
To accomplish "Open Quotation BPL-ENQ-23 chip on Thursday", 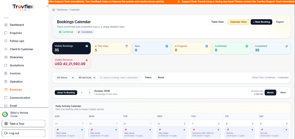I will tap(206, 133).
